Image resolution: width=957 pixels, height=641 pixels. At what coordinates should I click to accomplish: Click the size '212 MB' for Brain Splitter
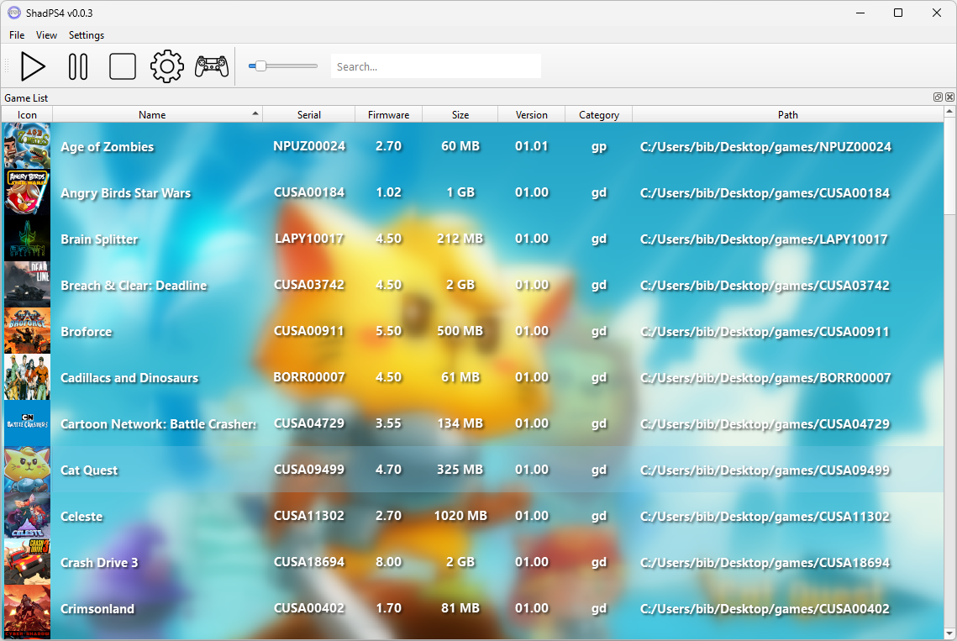point(460,239)
